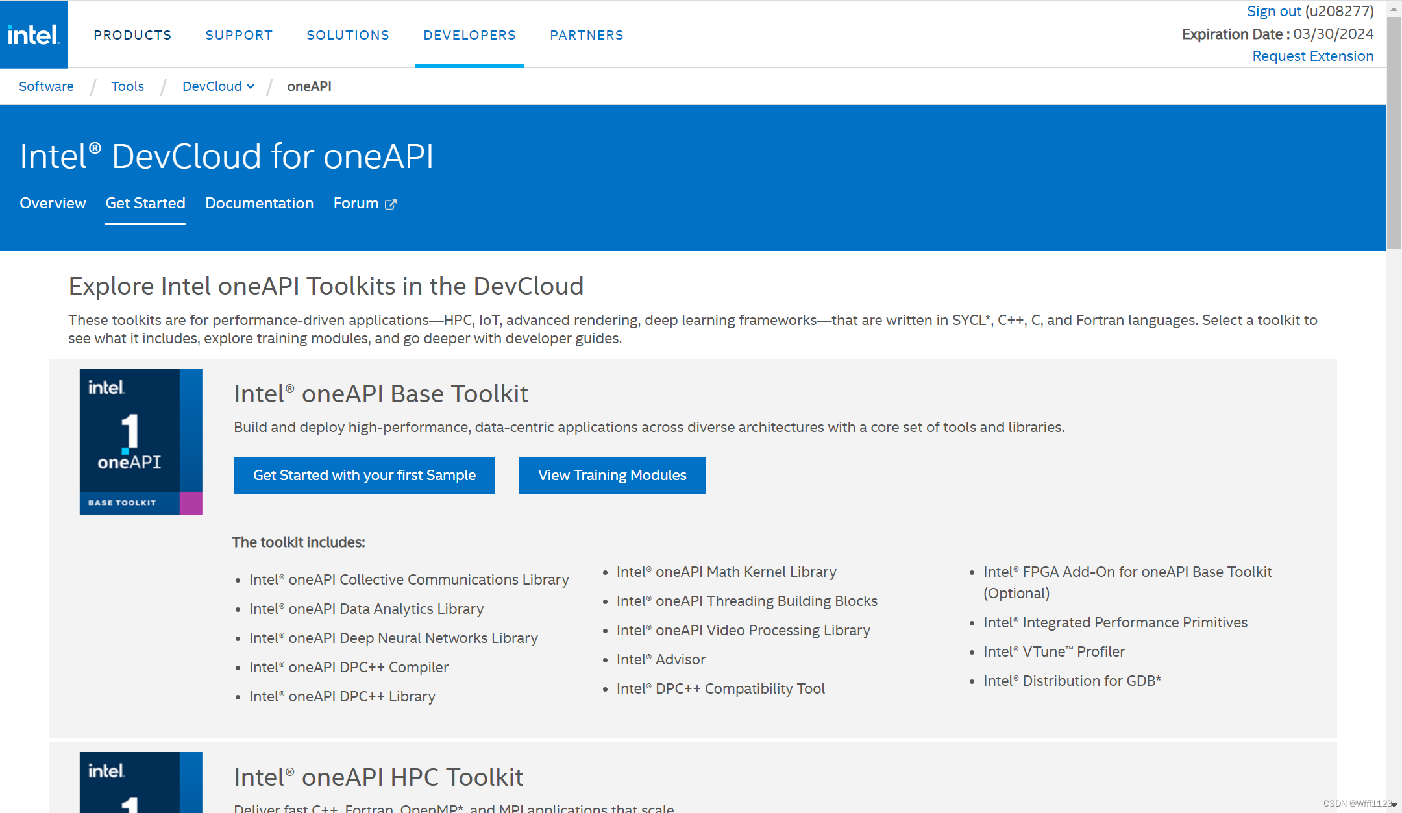Switch to the Overview tab
This screenshot has height=813, width=1402.
[53, 203]
